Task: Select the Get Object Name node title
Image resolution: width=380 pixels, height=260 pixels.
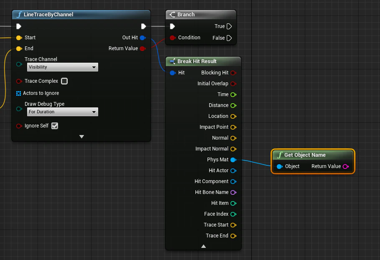Action: pos(305,155)
